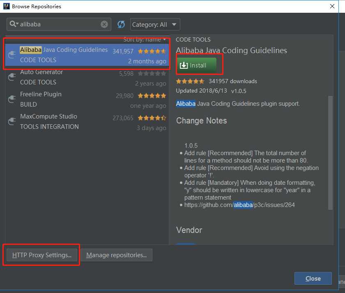
Task: Click the MaxCompute Studio plug icon
Action: pyautogui.click(x=12, y=121)
